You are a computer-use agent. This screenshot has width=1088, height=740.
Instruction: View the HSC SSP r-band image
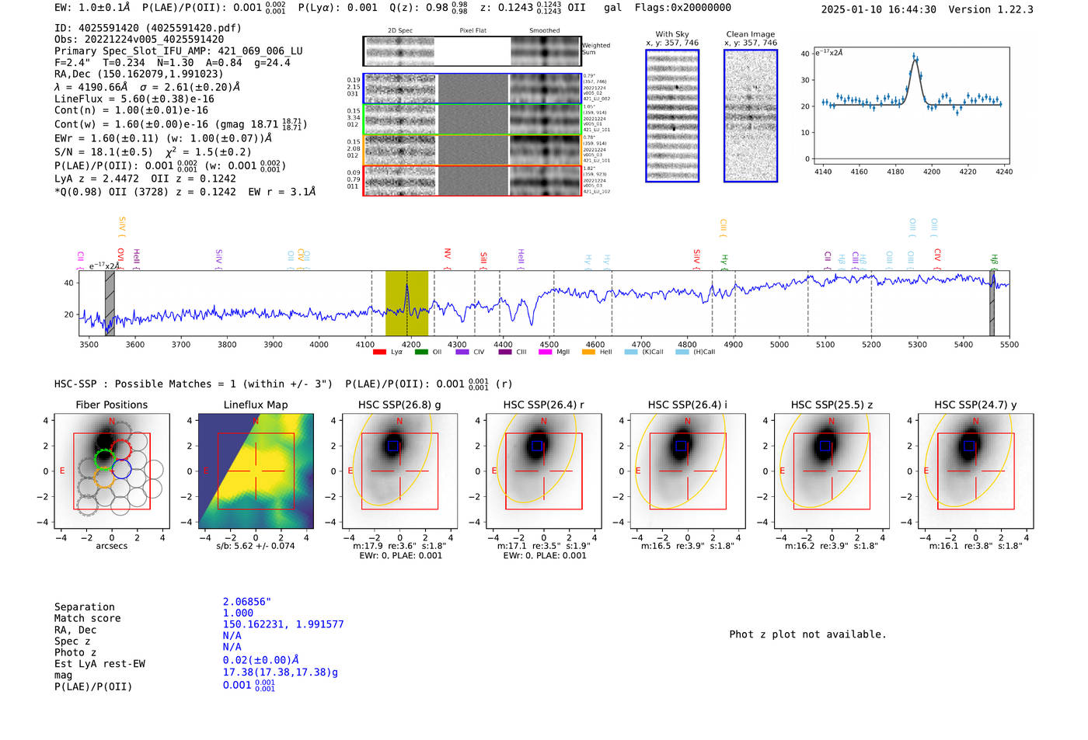click(x=543, y=471)
